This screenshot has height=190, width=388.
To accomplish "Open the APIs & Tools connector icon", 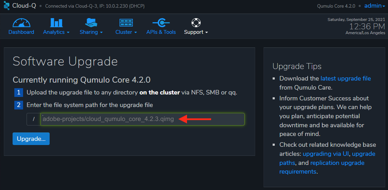I will 161,23.
